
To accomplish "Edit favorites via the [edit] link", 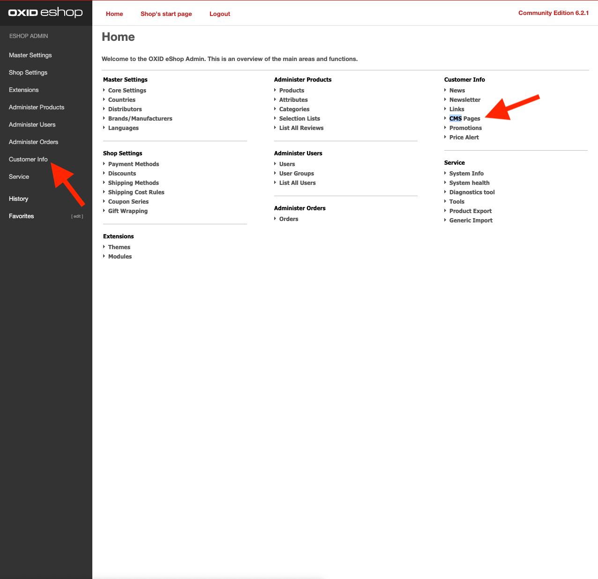I will point(77,216).
